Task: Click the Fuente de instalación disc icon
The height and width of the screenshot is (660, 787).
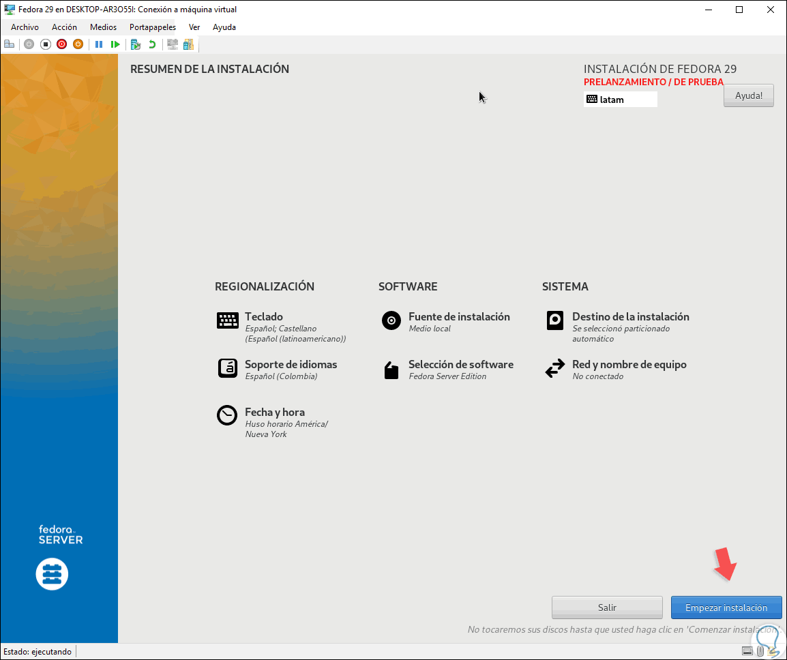Action: 391,320
